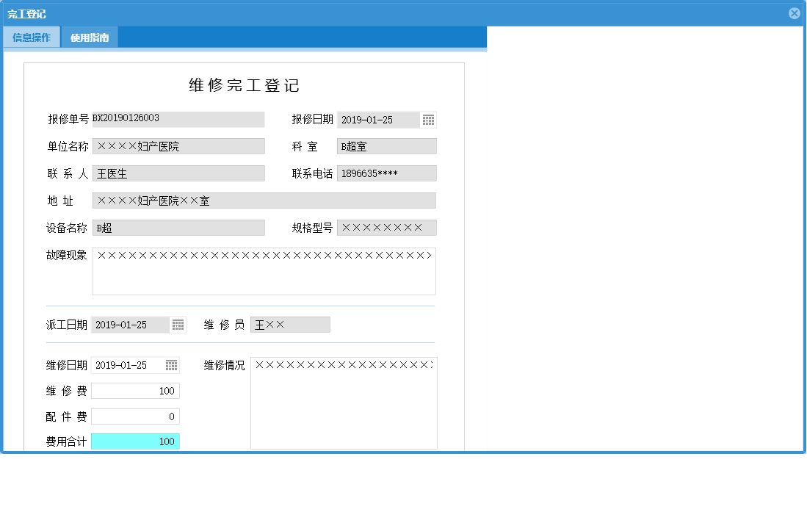Click the 设备名称 field showing B超
The height and width of the screenshot is (523, 807).
pyautogui.click(x=178, y=227)
